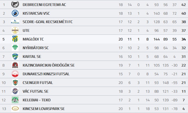This screenshot has height=113, width=188.
Task: Click the Kelebiai - Teko football emblem
Action: point(15,100)
